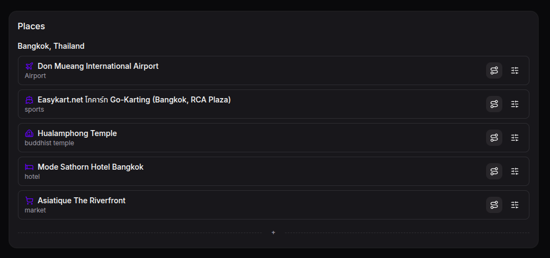Click route icon for Don Mueang International Airport

(494, 70)
